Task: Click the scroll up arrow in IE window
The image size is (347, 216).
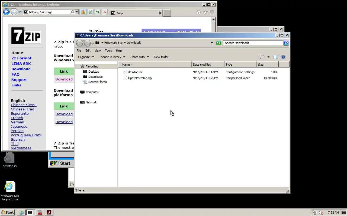Action: pyautogui.click(x=213, y=19)
